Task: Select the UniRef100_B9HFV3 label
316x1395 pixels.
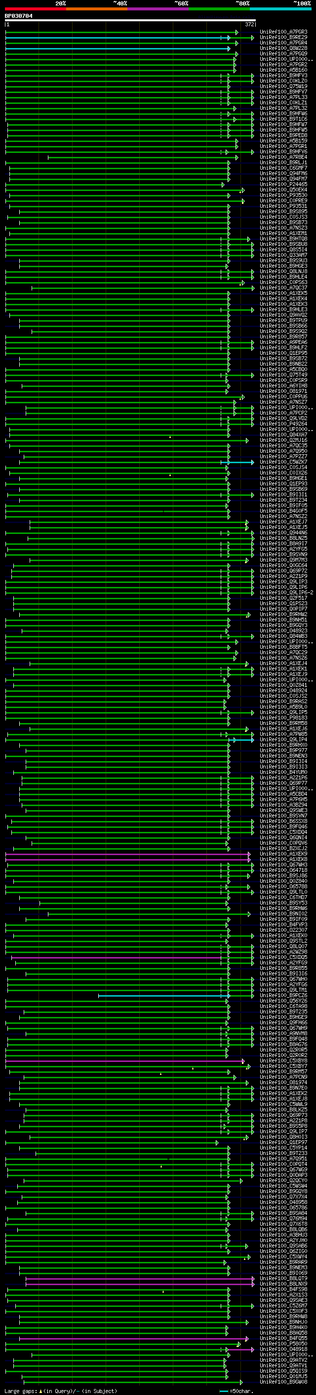Action: pyautogui.click(x=283, y=75)
